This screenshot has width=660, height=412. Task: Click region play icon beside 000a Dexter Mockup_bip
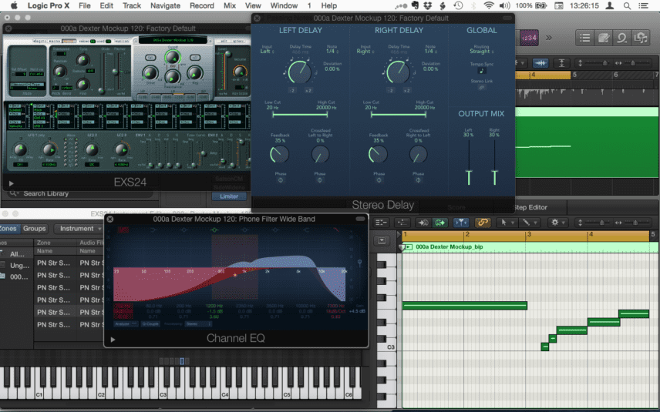click(x=408, y=246)
